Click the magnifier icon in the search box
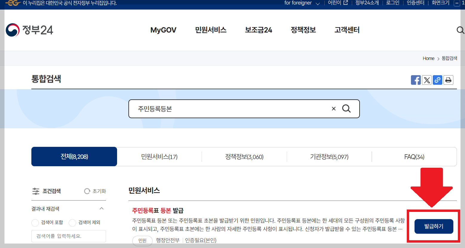This screenshot has width=465, height=248. 347,109
